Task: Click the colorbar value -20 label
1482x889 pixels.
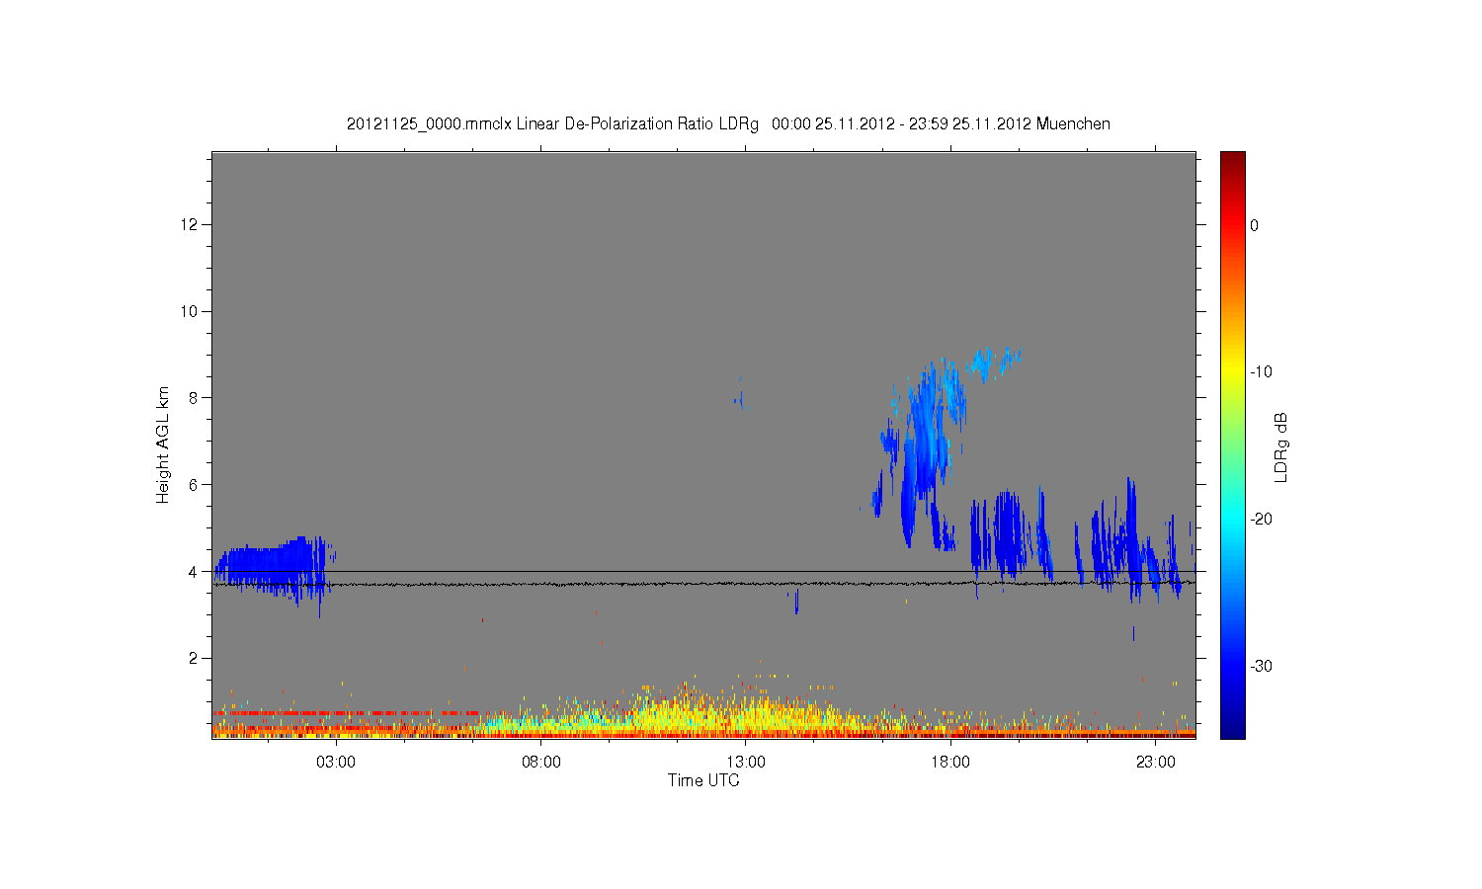Action: coord(1261,520)
